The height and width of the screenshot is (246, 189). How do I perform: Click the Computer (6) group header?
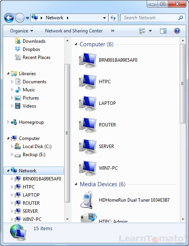coord(97,44)
